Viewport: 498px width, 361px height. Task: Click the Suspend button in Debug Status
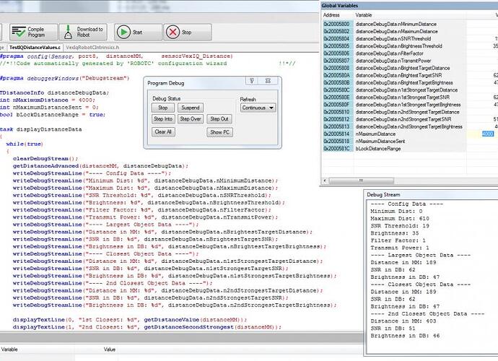tap(191, 108)
